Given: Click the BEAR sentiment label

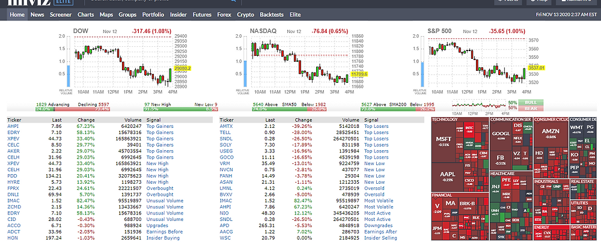Looking at the screenshot, I should coord(531,108).
